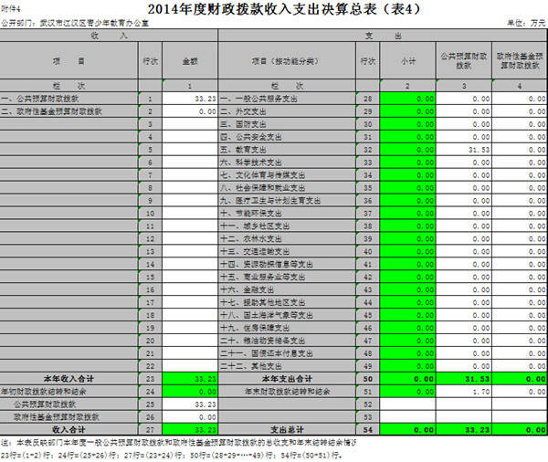Select the '年初财政拨款结转和结余' label cell

click(68, 391)
